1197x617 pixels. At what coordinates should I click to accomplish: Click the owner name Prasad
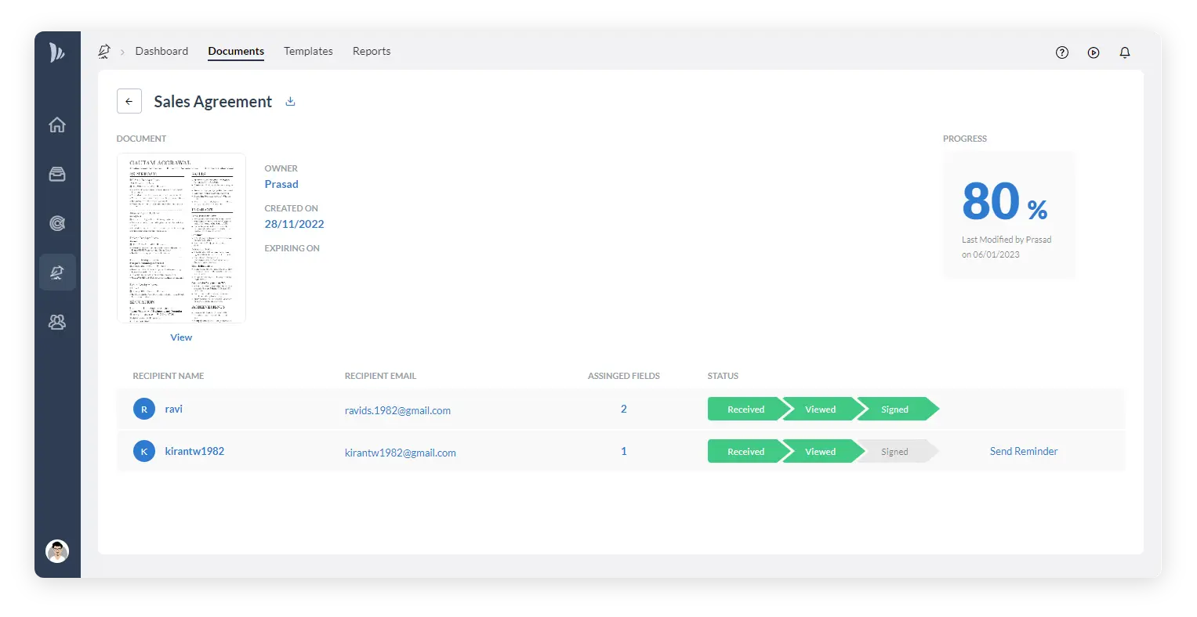(x=281, y=184)
